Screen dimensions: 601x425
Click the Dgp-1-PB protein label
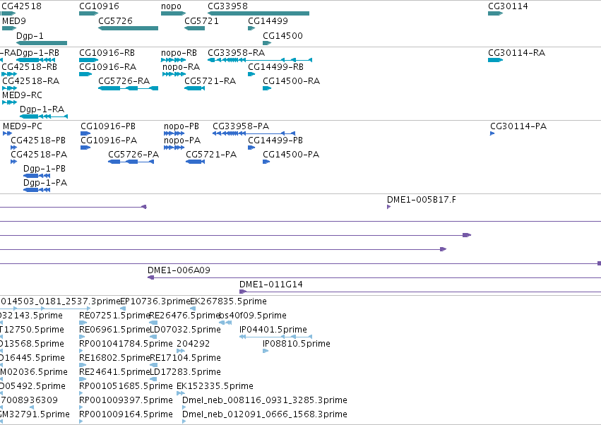pos(44,169)
